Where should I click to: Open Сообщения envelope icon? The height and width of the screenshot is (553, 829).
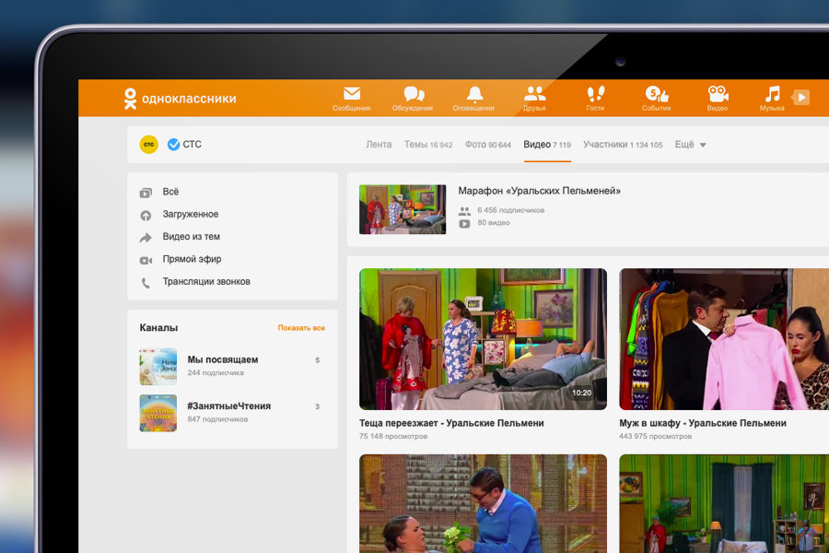[x=352, y=94]
